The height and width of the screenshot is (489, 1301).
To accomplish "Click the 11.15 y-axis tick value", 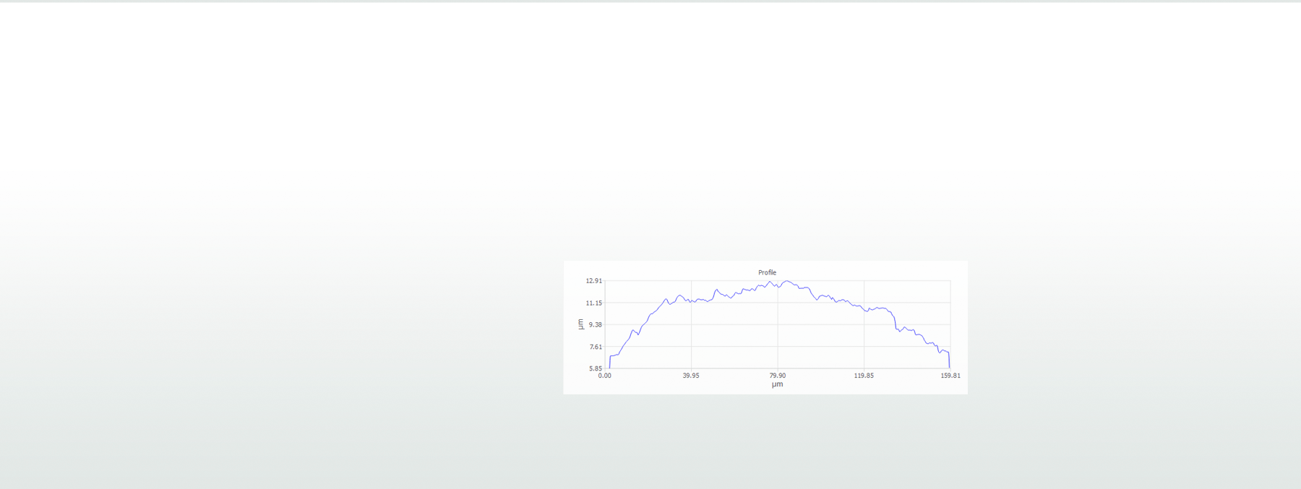I will 593,303.
